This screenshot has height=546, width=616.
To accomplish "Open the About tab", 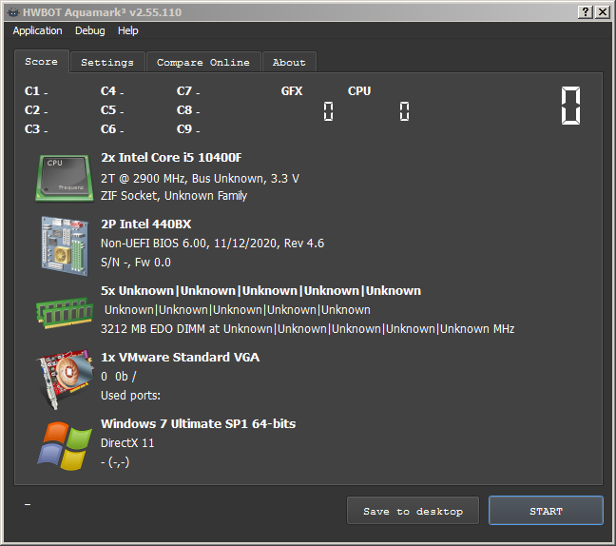I will click(289, 62).
